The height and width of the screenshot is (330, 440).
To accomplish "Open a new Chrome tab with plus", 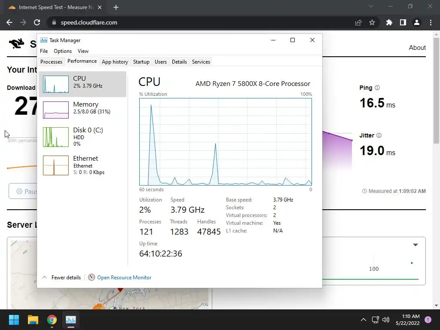I will tap(116, 7).
